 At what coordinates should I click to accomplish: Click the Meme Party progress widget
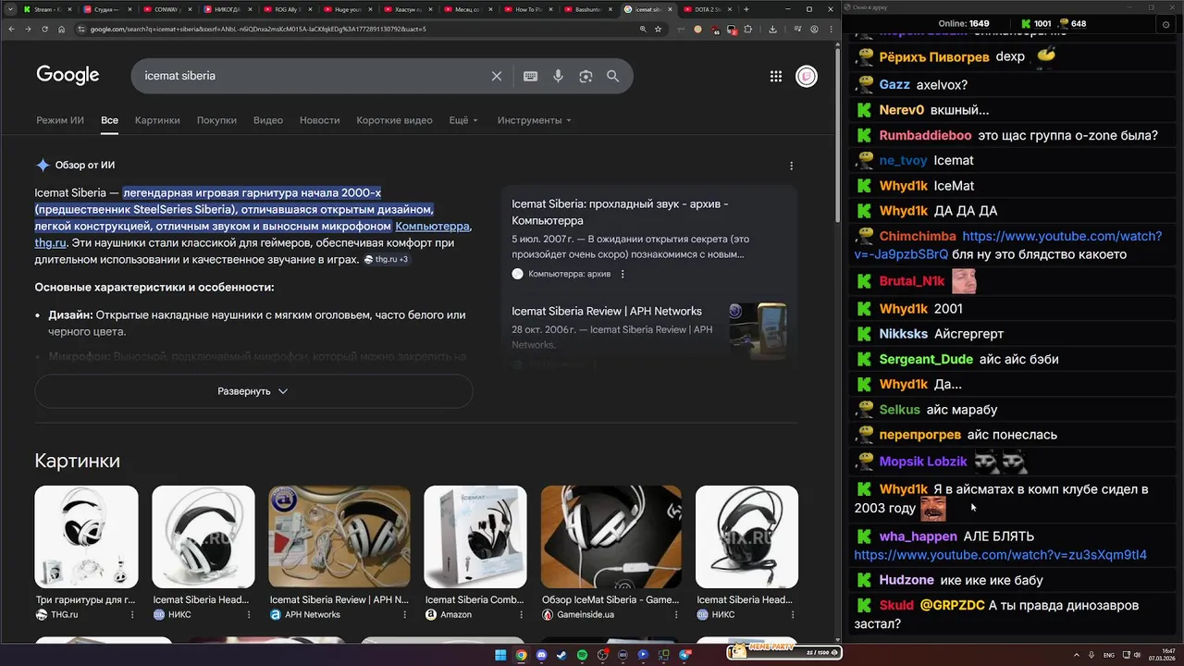click(x=783, y=651)
